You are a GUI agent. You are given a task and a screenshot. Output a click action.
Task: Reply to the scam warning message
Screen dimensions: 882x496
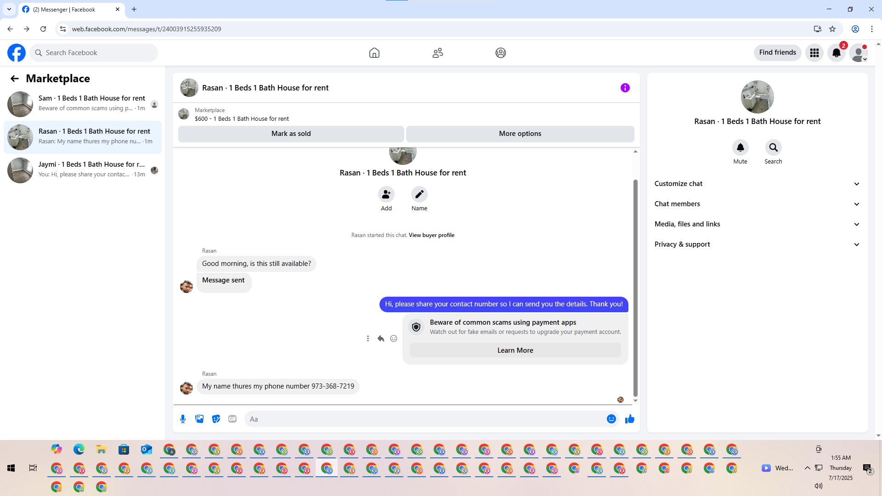pyautogui.click(x=381, y=338)
